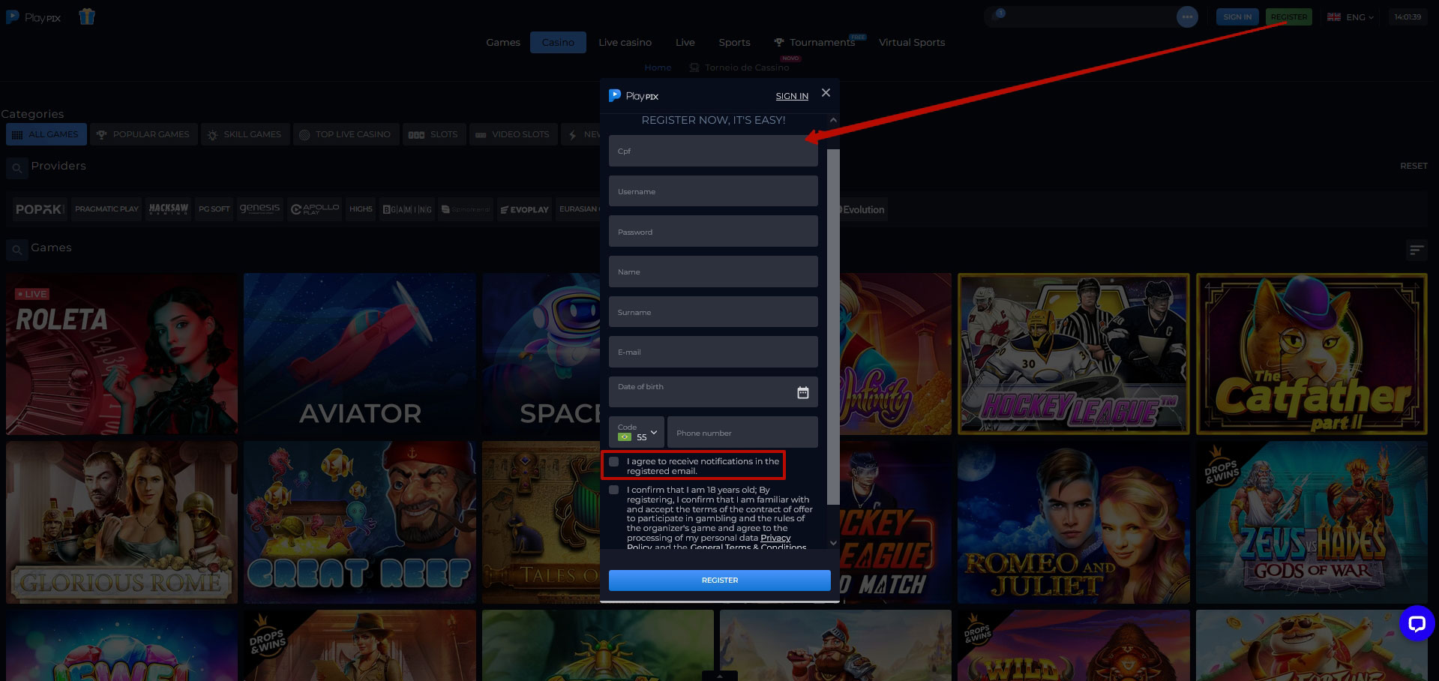
Task: Open the games sort filter icon
Action: (x=1416, y=250)
